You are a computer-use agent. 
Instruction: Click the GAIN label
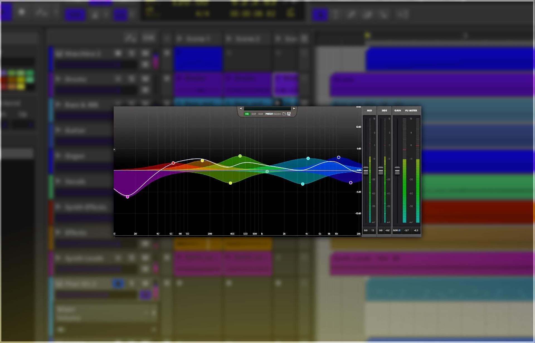(x=398, y=110)
